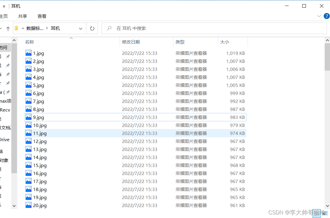Open the address bar history dropdown
The image size is (330, 218).
[x=80, y=28]
